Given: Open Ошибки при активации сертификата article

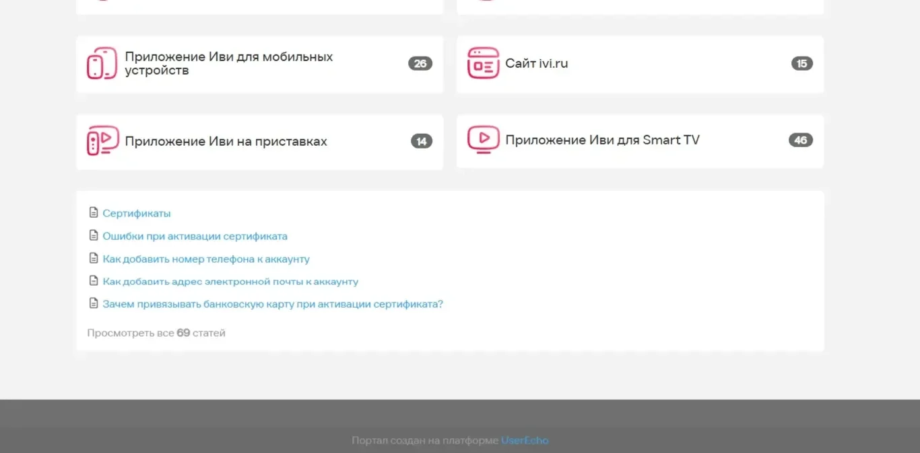Looking at the screenshot, I should [195, 236].
